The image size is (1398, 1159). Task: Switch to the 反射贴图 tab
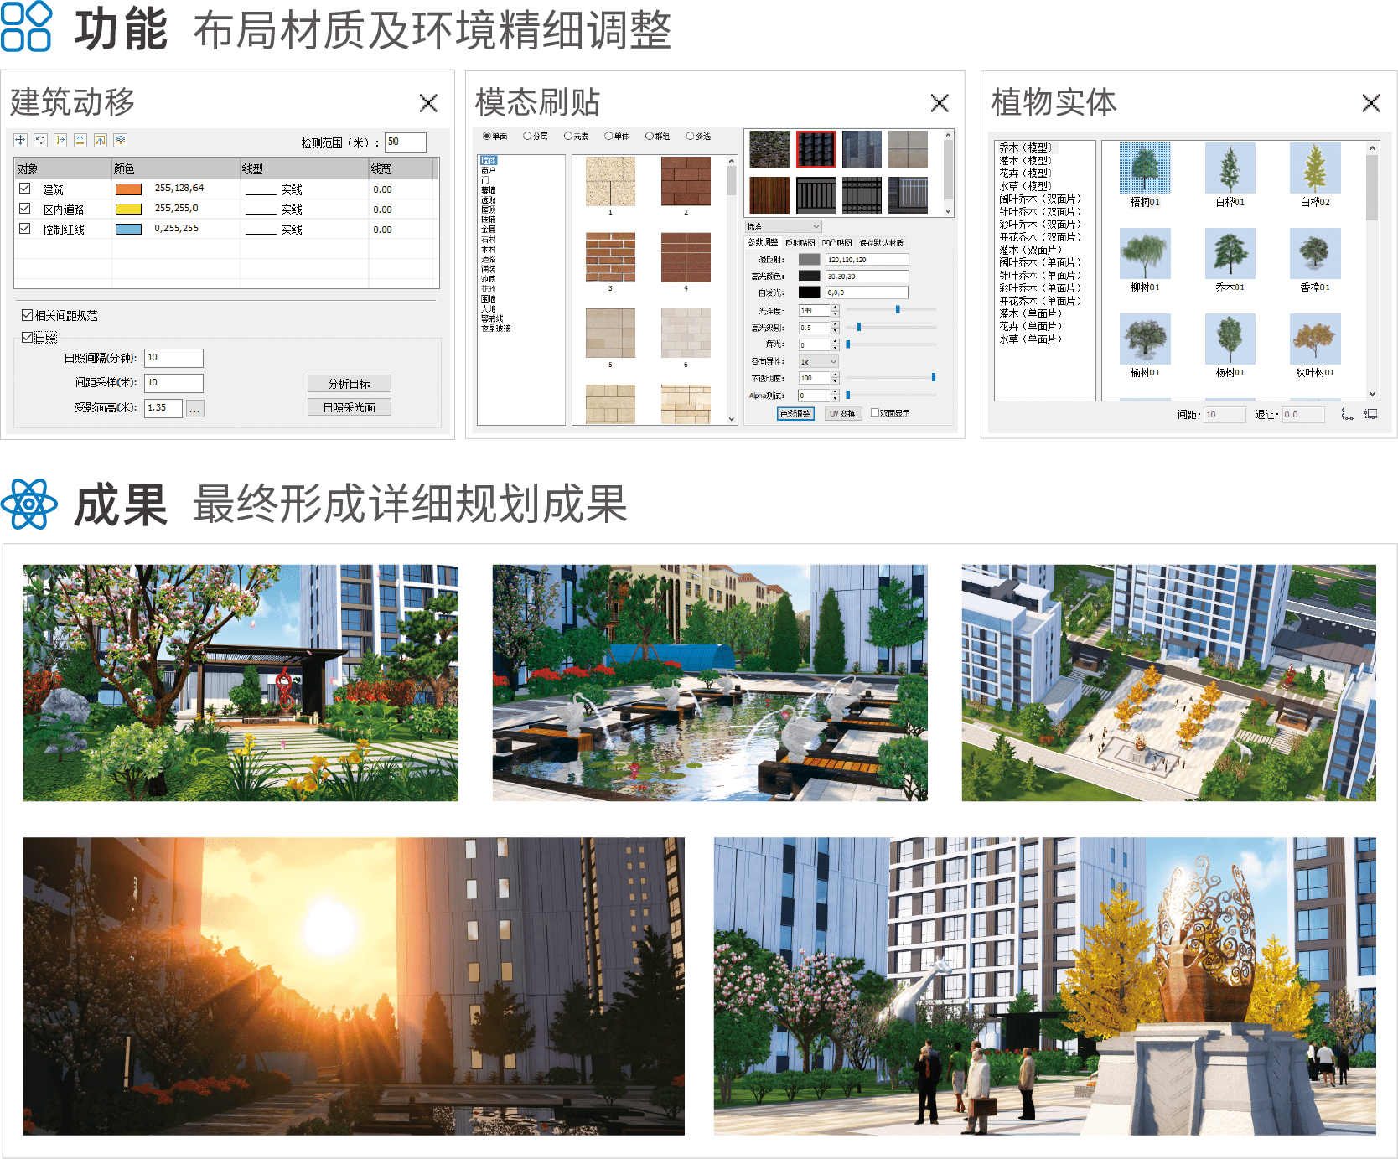800,242
